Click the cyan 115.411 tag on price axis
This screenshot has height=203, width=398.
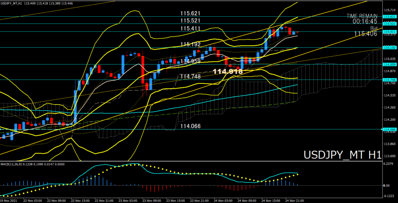pos(389,32)
